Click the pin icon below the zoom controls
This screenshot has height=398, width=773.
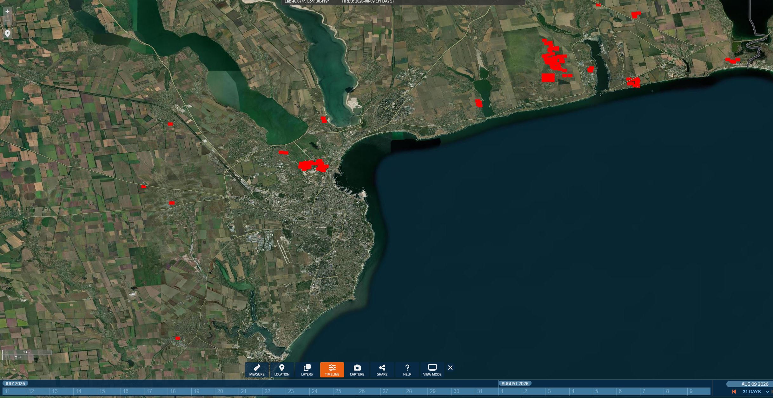(x=7, y=34)
